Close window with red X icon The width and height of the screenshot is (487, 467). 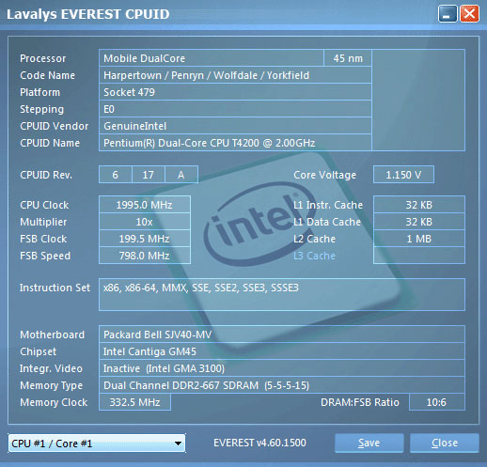[469, 14]
